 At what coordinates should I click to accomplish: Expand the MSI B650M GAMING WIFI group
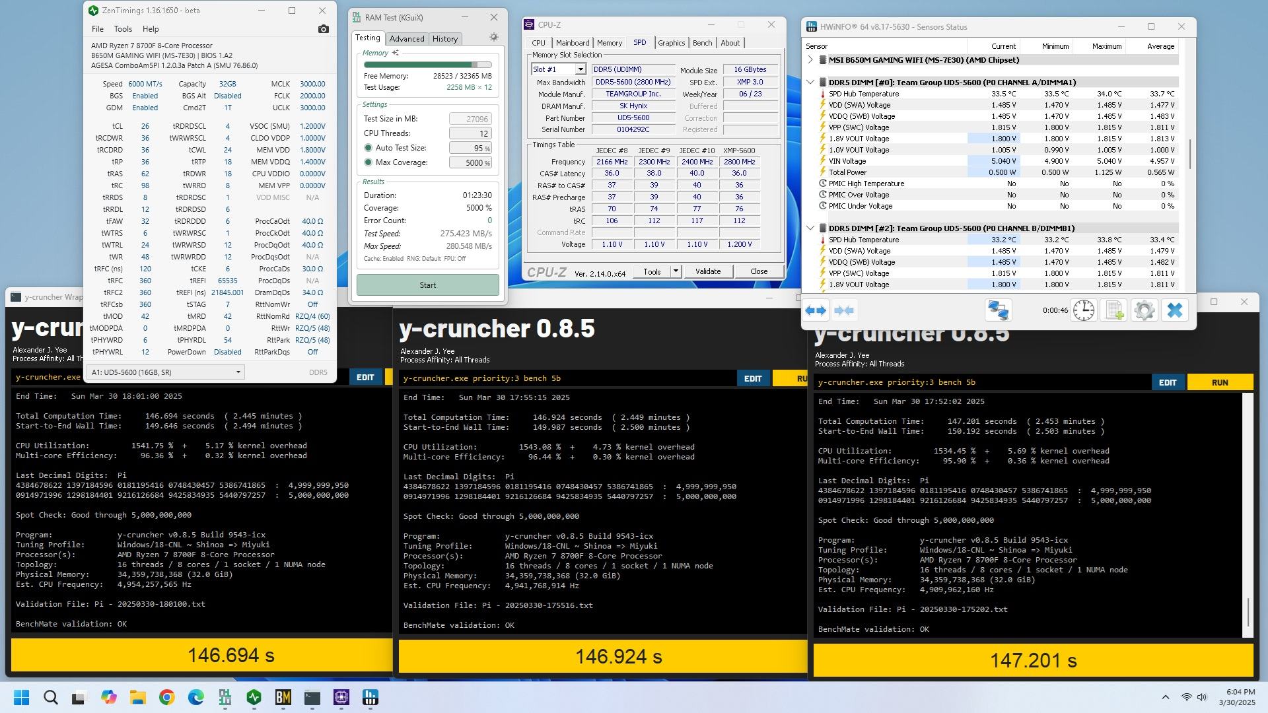click(x=810, y=60)
